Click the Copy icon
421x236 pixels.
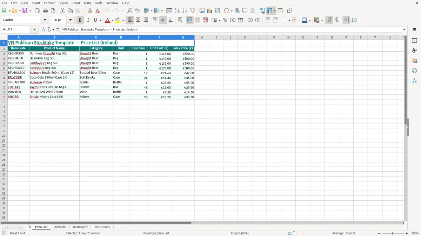[70, 11]
